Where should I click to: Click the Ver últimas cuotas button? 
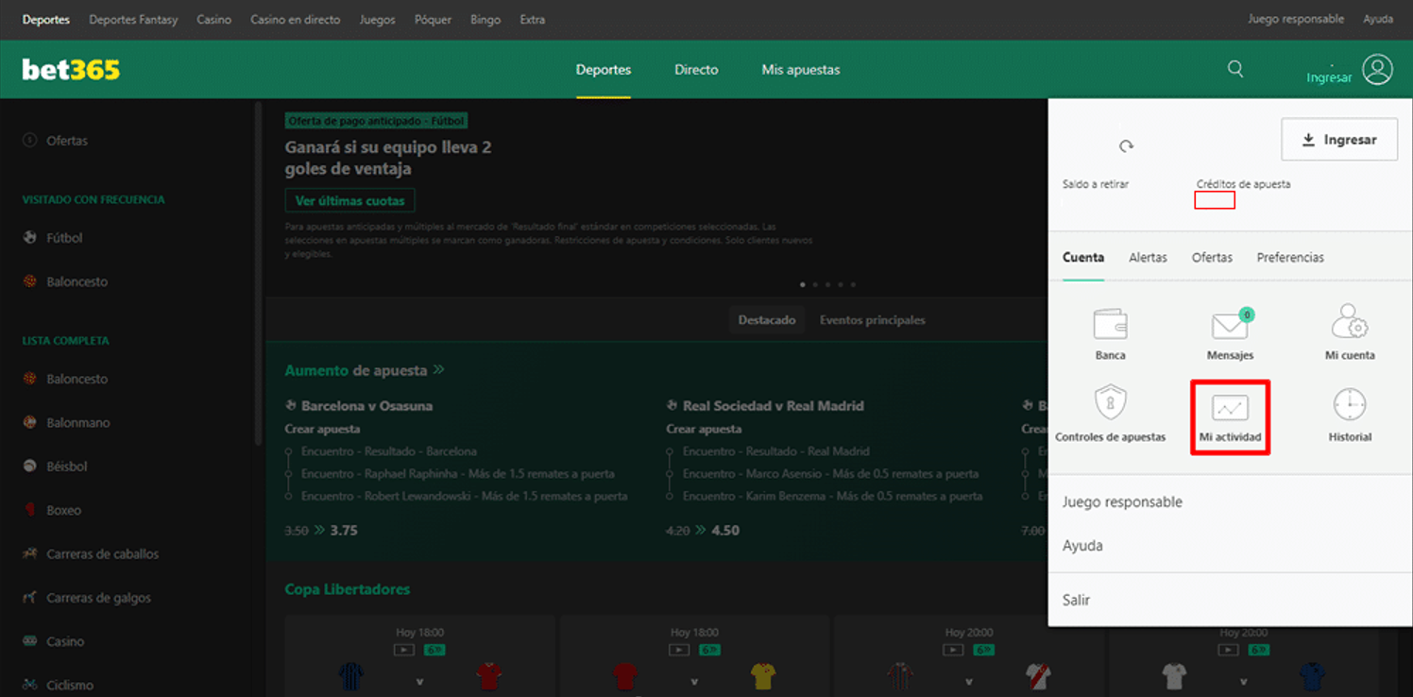[x=349, y=201]
